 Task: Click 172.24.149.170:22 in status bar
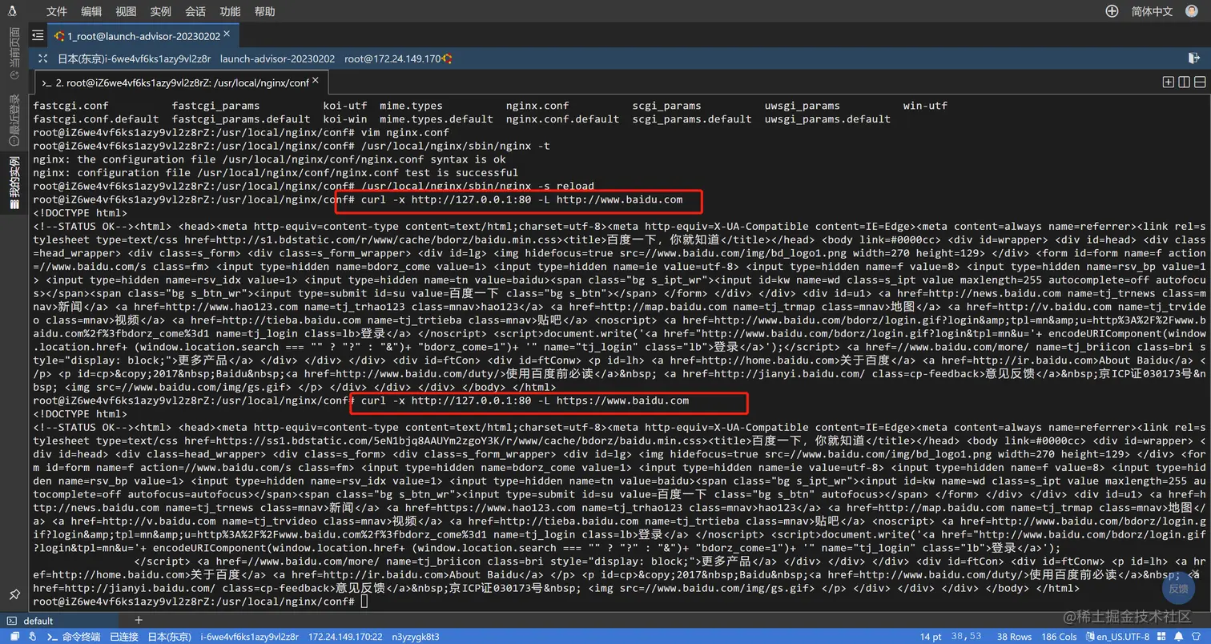coord(345,637)
